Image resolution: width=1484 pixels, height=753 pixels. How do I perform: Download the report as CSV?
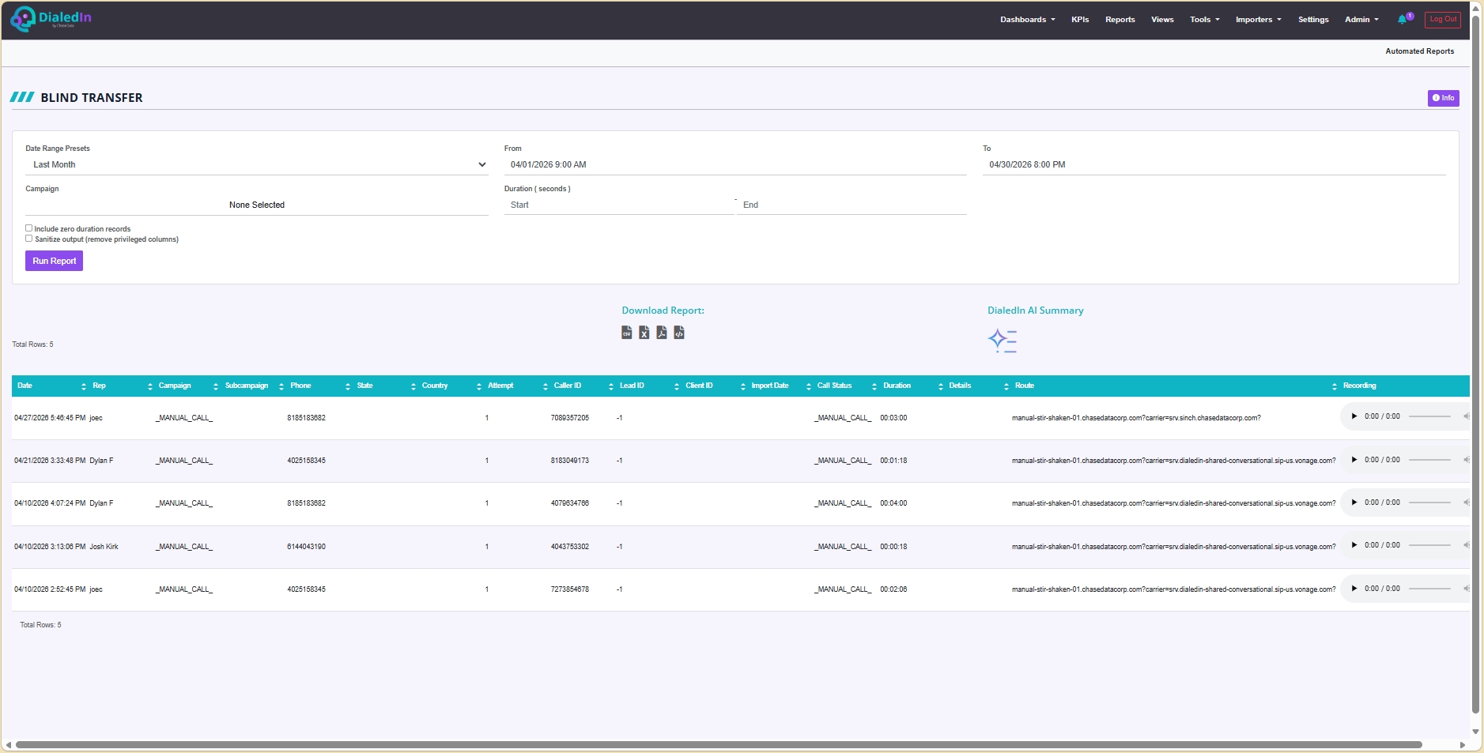(626, 333)
